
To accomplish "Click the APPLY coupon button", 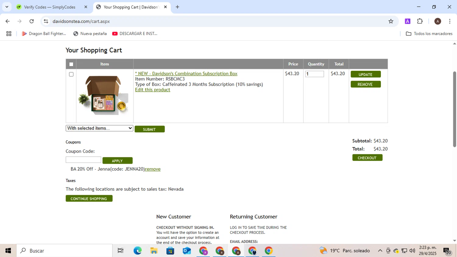I will (x=117, y=161).
